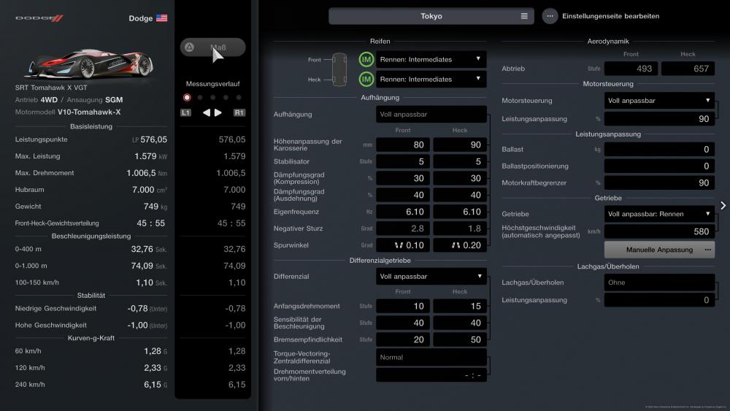730x411 pixels.
Task: Expand the Differenzial dropdown
Action: (x=431, y=277)
